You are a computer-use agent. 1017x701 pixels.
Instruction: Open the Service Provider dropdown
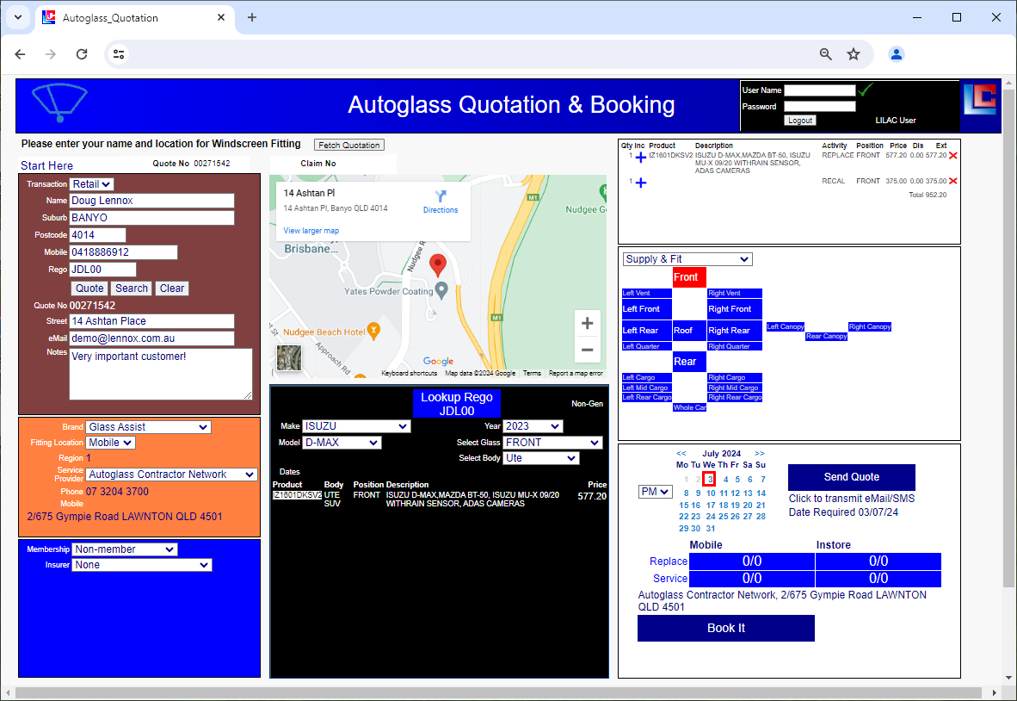coord(171,475)
